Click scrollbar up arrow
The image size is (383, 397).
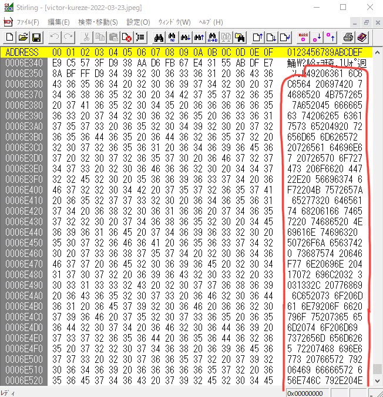(378, 53)
